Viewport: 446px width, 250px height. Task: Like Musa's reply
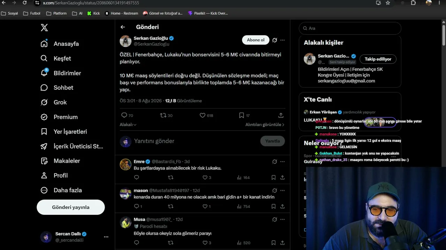pyautogui.click(x=205, y=243)
